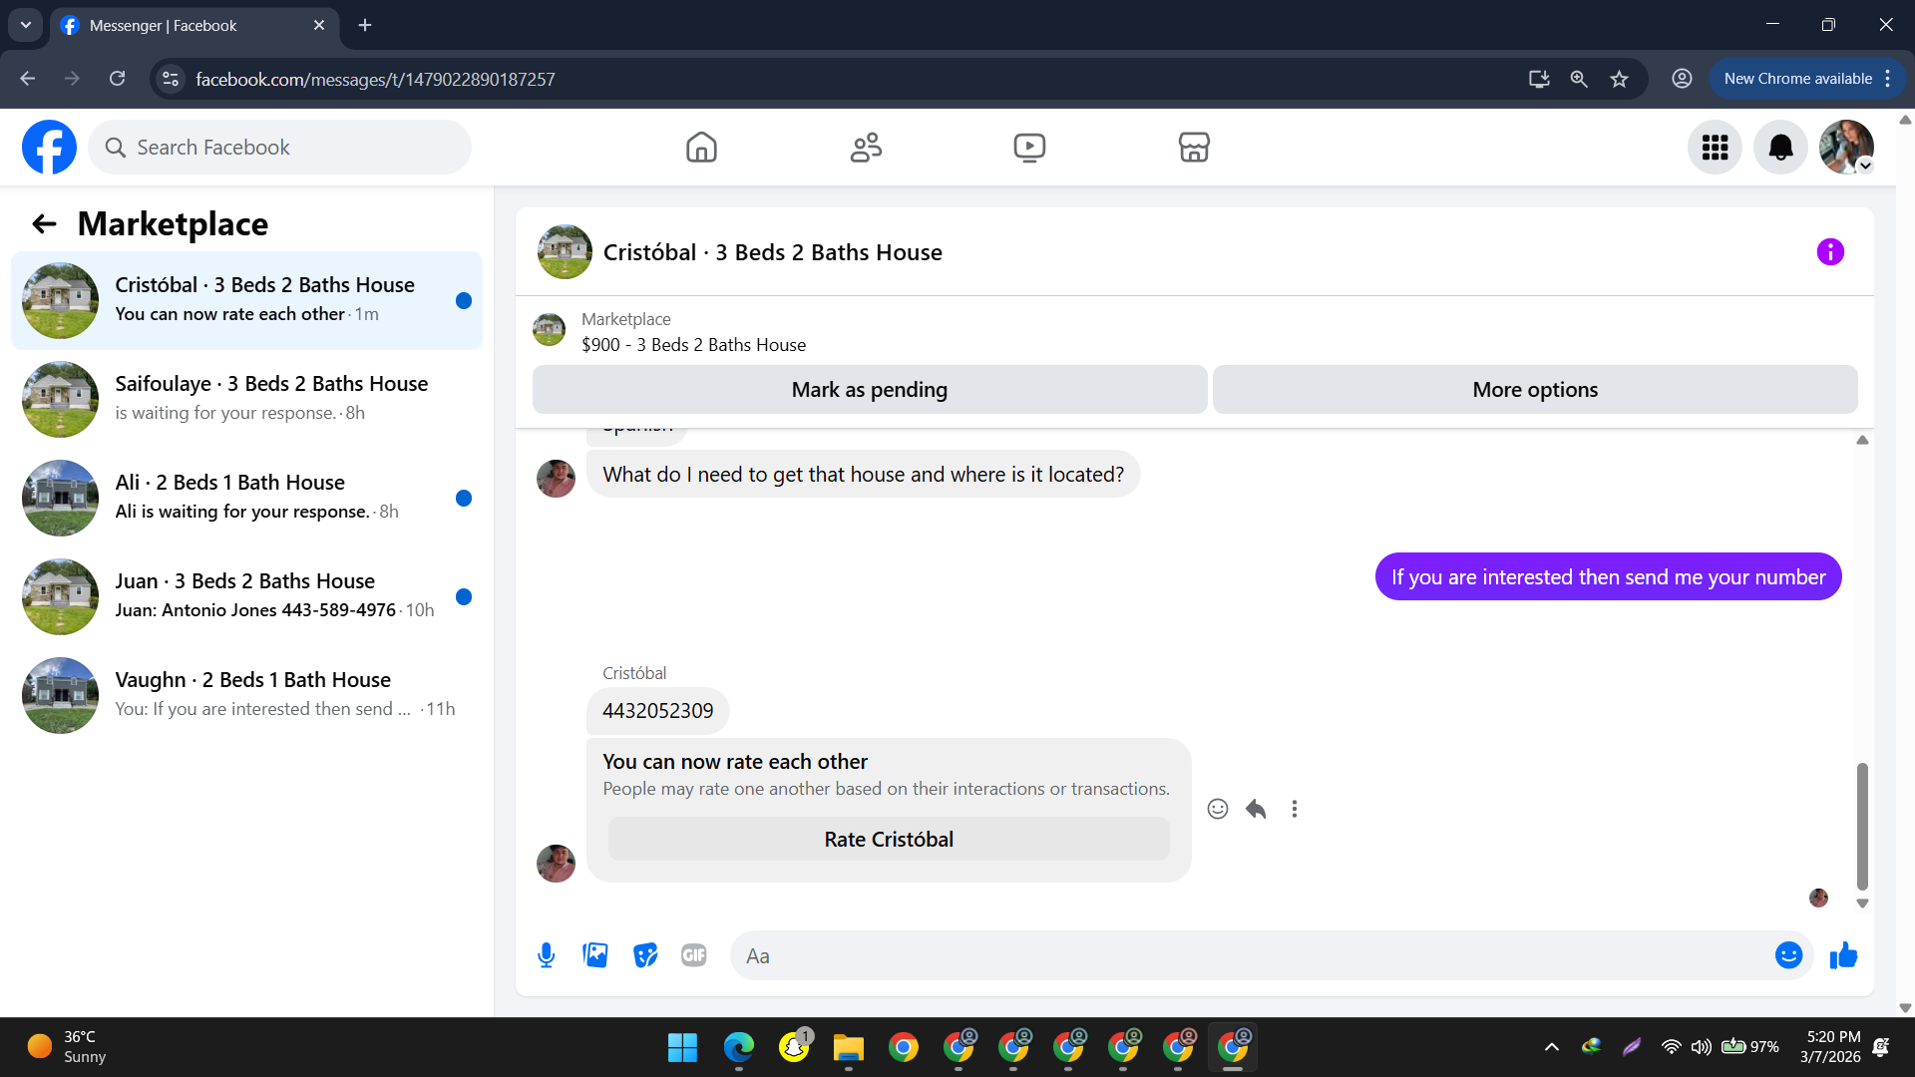This screenshot has height=1077, width=1915.
Task: Go back from Marketplace with the arrow
Action: 44,223
